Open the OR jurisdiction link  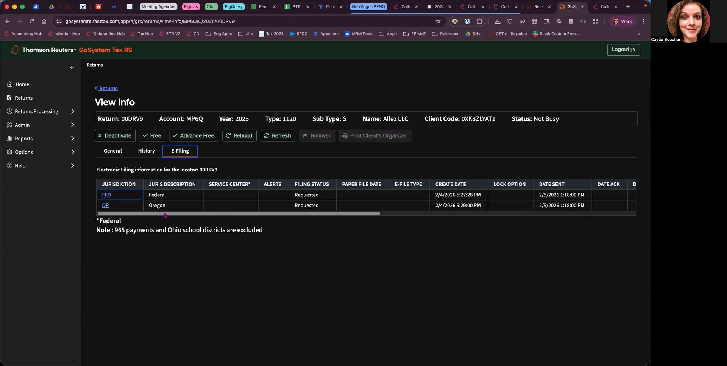[x=105, y=206]
